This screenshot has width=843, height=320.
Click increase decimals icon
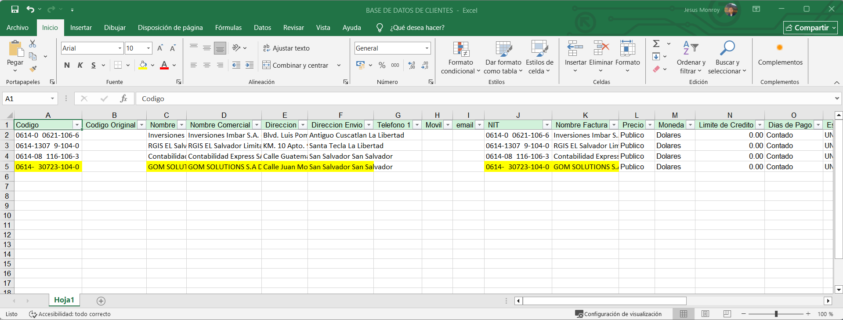412,65
